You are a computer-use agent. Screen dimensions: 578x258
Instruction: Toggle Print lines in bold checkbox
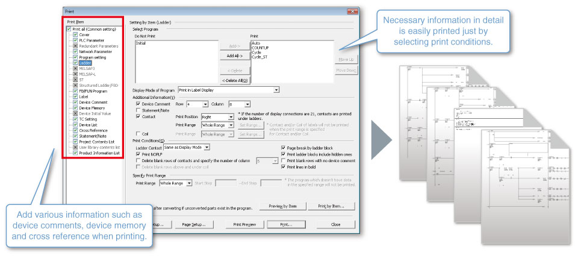(283, 167)
